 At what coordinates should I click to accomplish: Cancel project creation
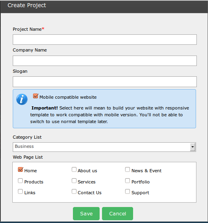pos(118,214)
